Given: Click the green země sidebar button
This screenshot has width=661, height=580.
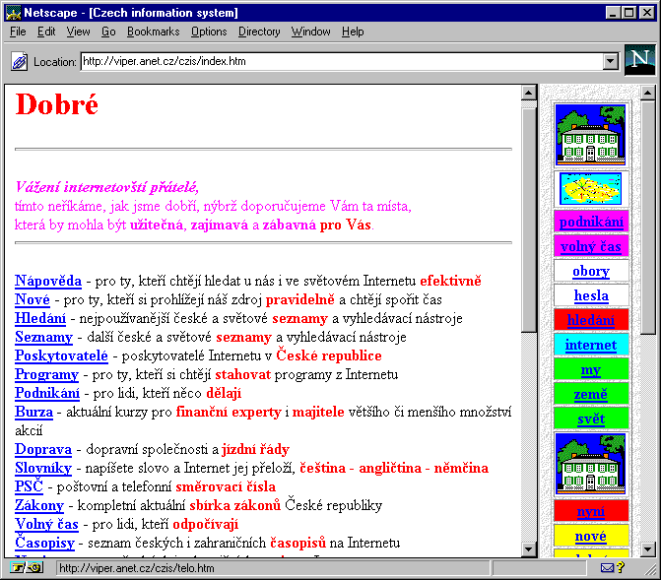Looking at the screenshot, I should pos(591,394).
